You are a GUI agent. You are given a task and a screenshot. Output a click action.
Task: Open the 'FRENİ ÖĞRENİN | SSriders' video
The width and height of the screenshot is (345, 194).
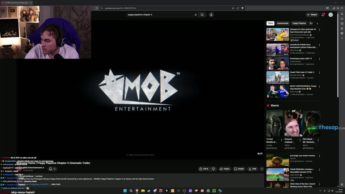click(x=278, y=174)
